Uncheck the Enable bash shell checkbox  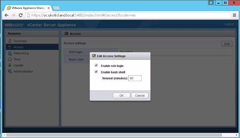96,72
